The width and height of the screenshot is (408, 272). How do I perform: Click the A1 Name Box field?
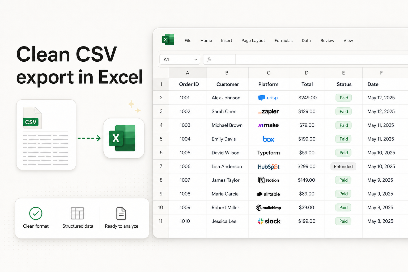click(180, 59)
